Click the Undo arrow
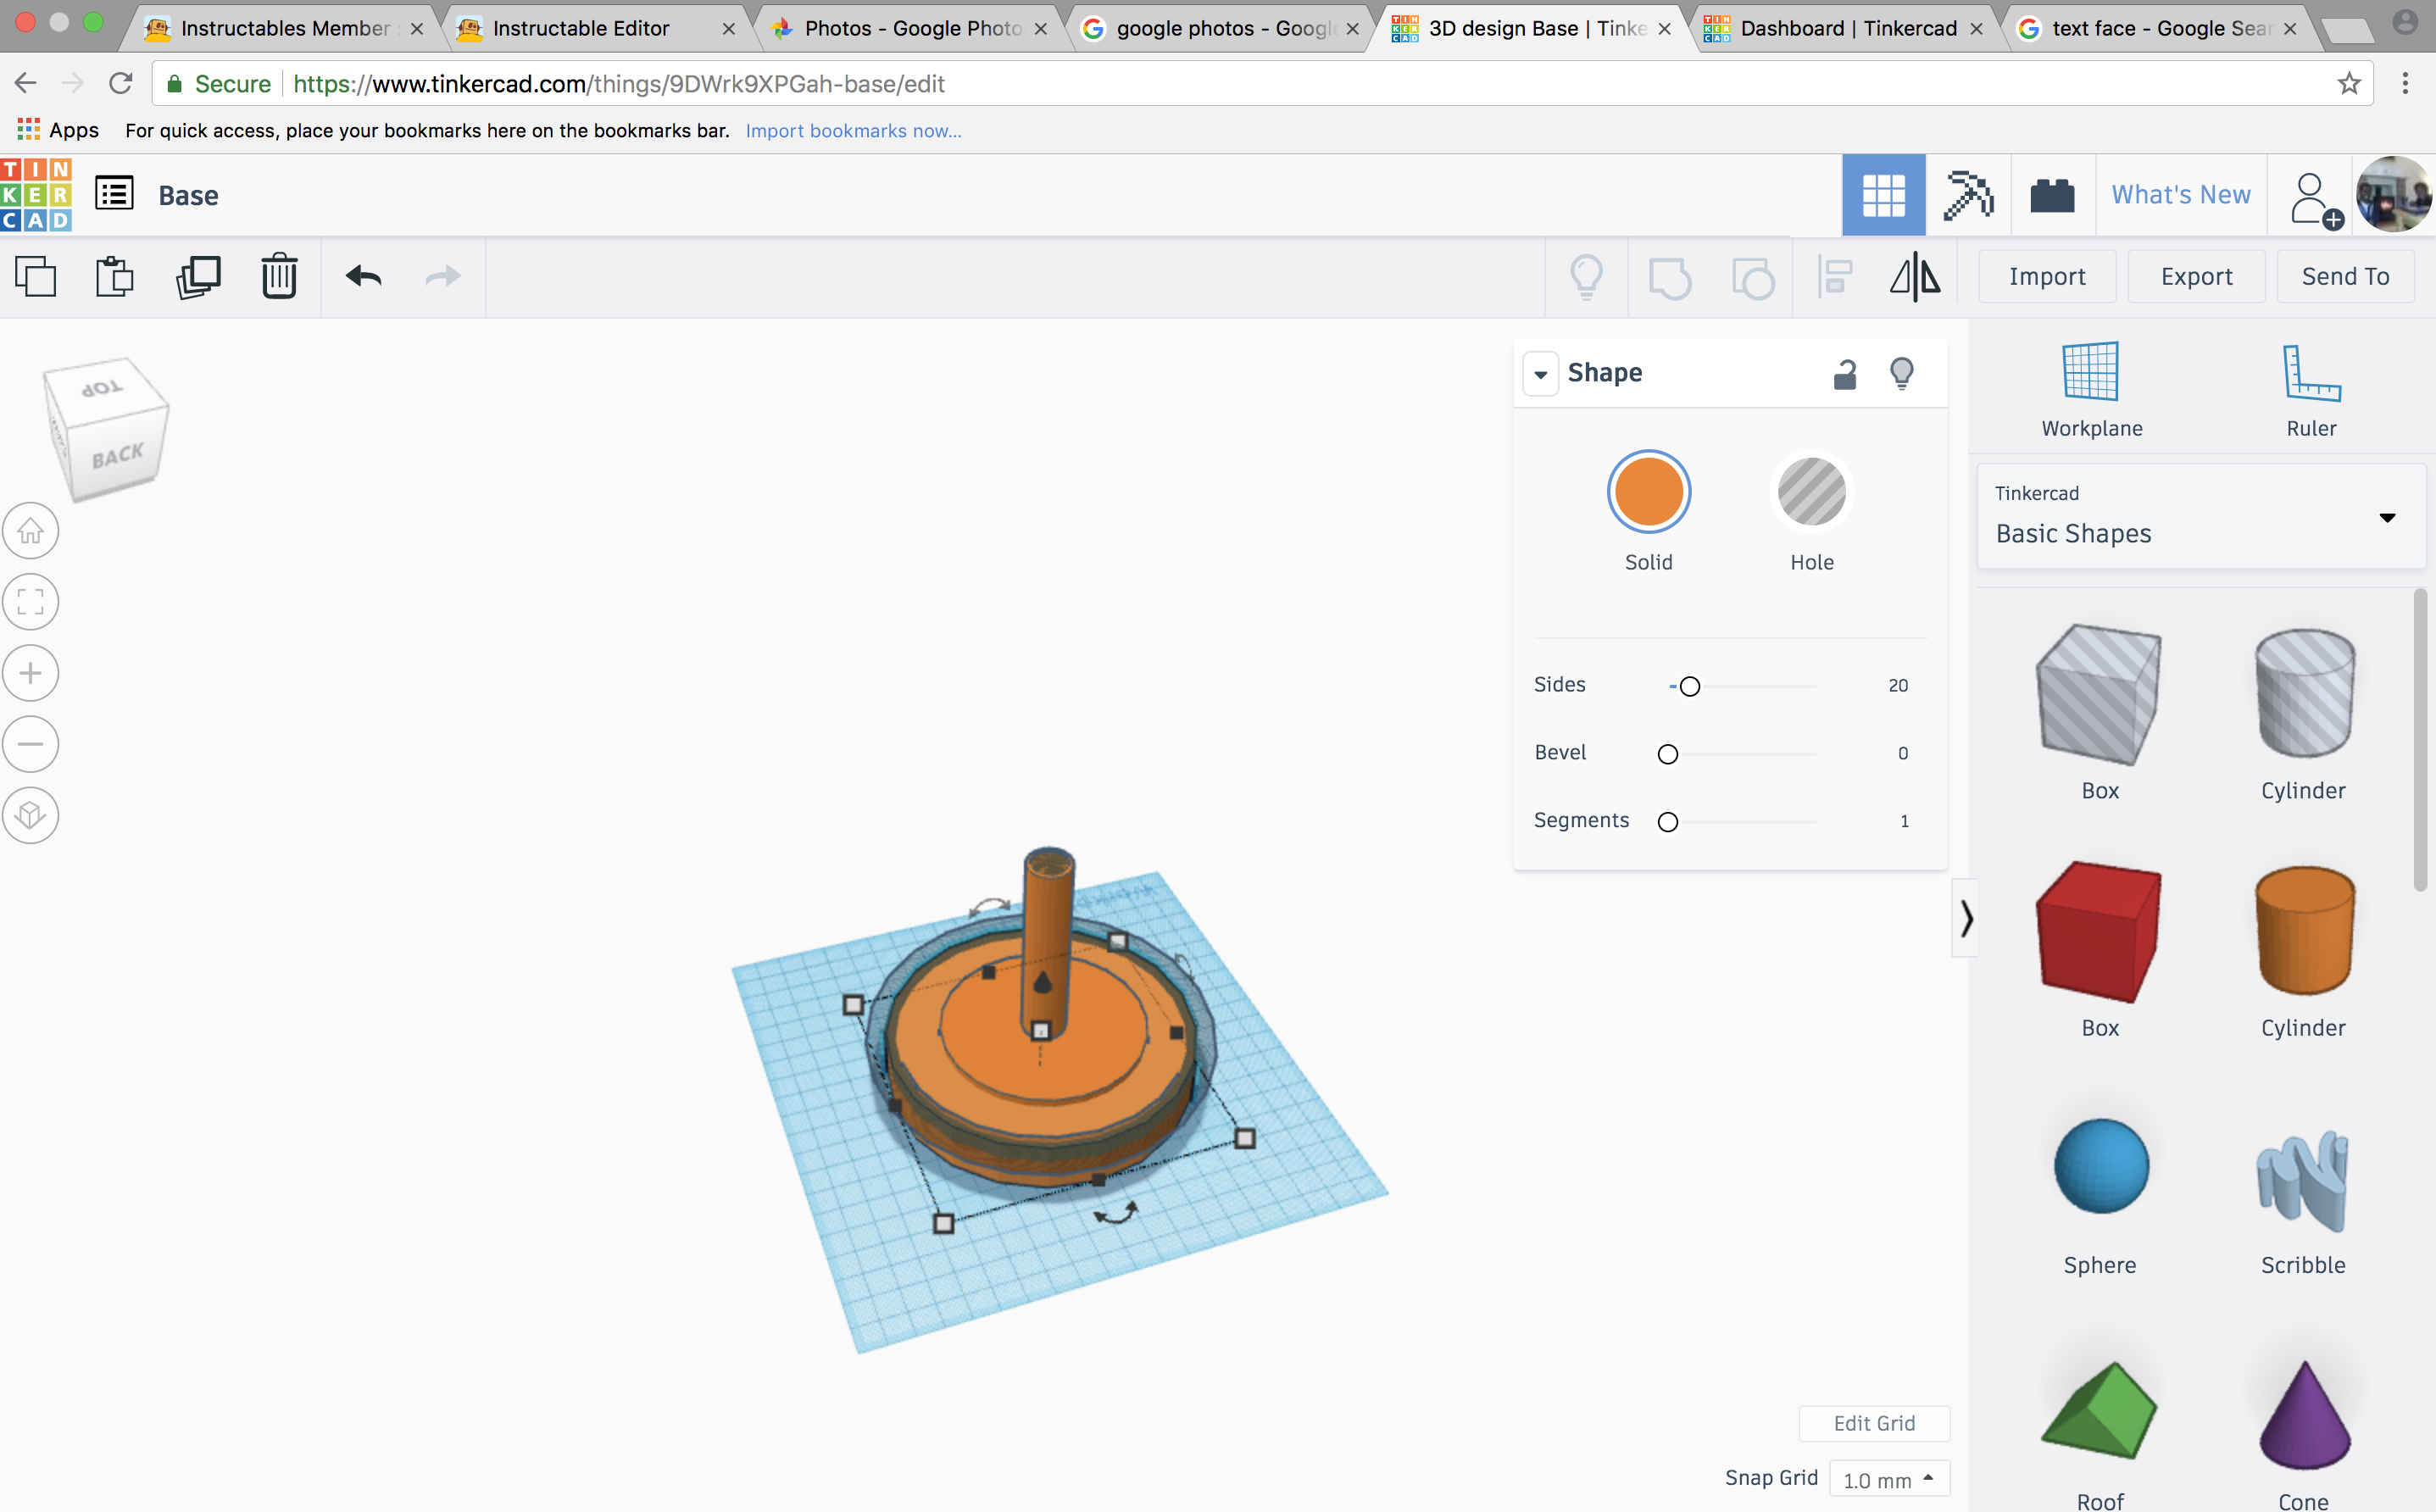This screenshot has width=2436, height=1512. (363, 277)
